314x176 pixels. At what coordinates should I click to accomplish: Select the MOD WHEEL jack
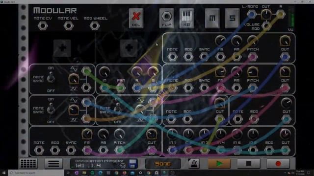95,26
